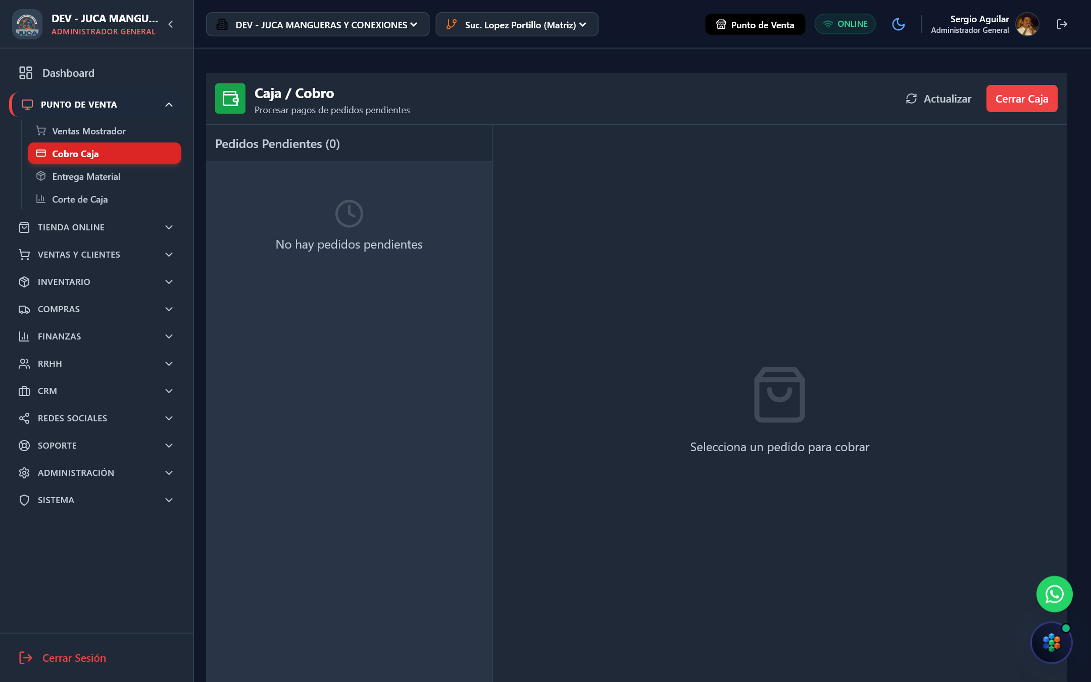
Task: Expand the FINANZAS menu section
Action: coord(96,336)
